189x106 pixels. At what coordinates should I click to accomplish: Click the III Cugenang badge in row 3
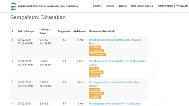(x=97, y=93)
